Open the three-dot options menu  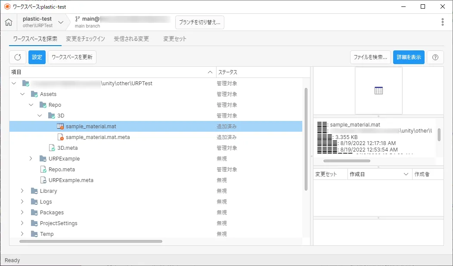pos(443,22)
